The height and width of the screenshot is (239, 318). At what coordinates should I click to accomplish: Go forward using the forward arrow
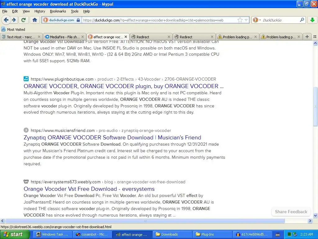click(14, 20)
